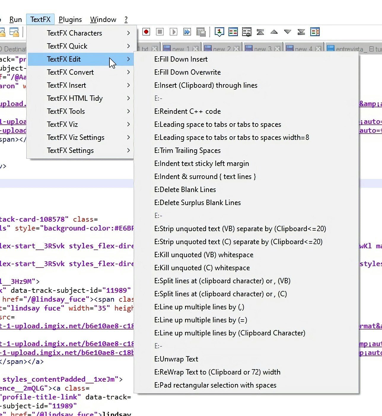The height and width of the screenshot is (416, 382).
Task: Close the new 4 tab
Action: (x=318, y=49)
